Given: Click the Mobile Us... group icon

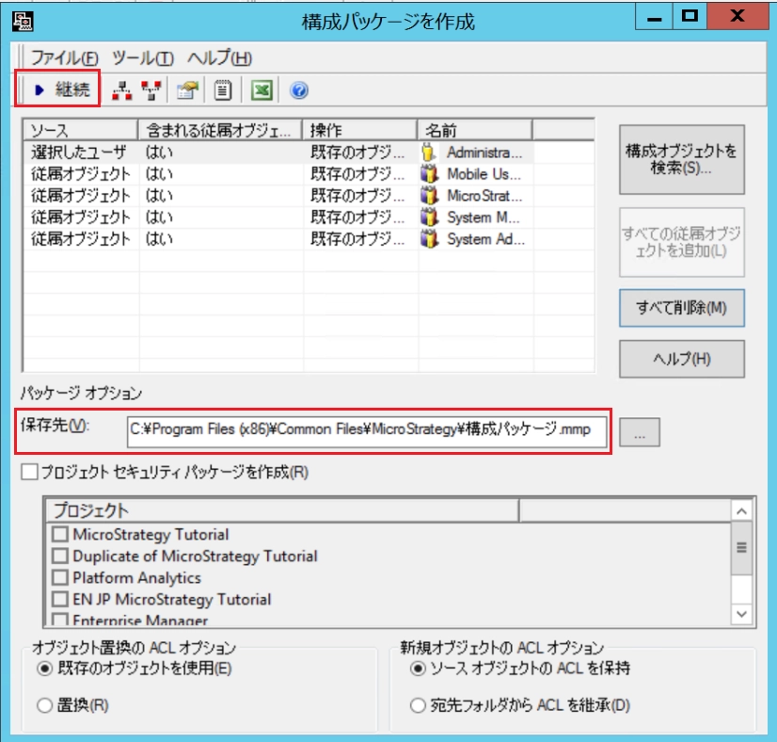Looking at the screenshot, I should 429,174.
